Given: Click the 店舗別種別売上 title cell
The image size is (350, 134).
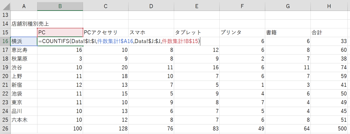Looking at the screenshot, I should coord(24,24).
